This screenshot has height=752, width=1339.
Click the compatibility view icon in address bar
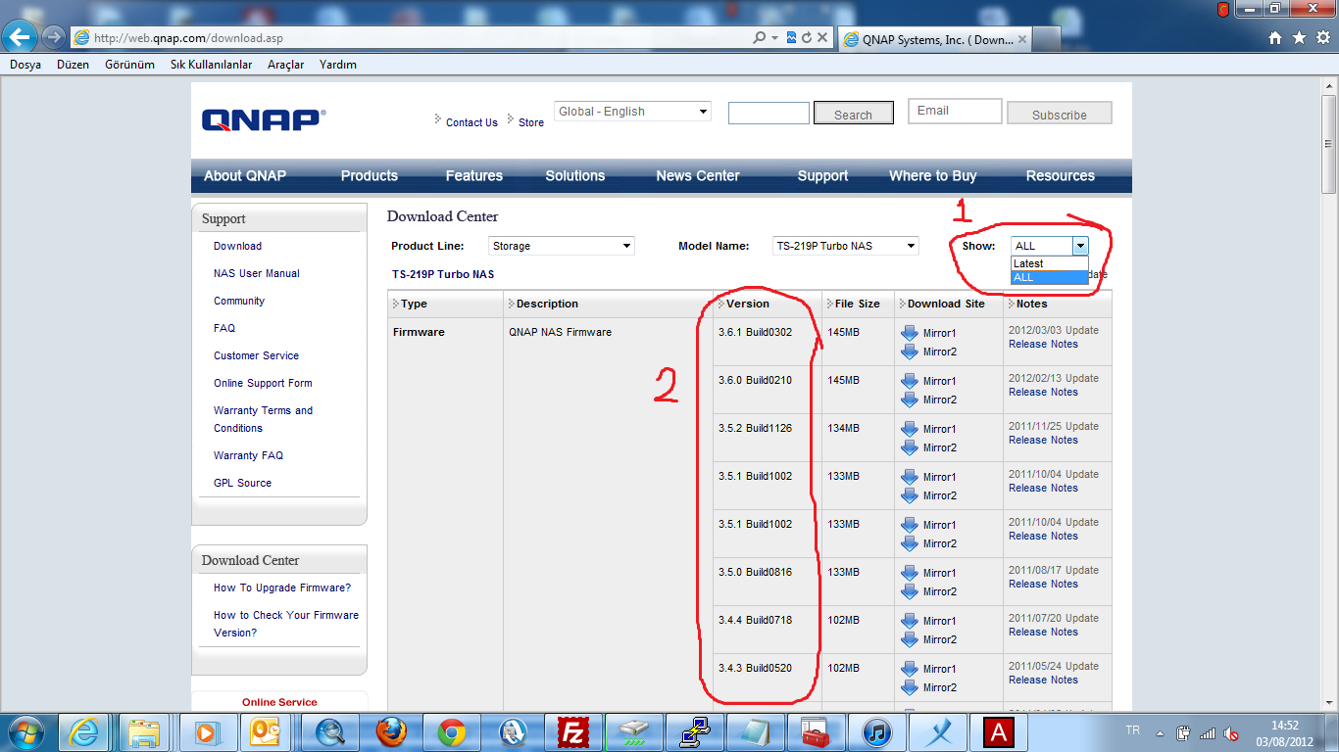791,38
